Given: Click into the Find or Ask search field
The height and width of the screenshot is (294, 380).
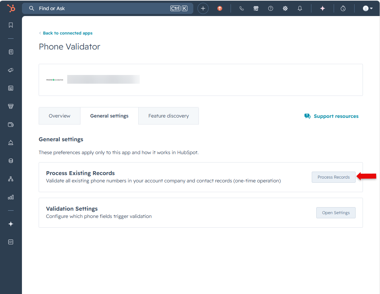Looking at the screenshot, I should pos(108,8).
